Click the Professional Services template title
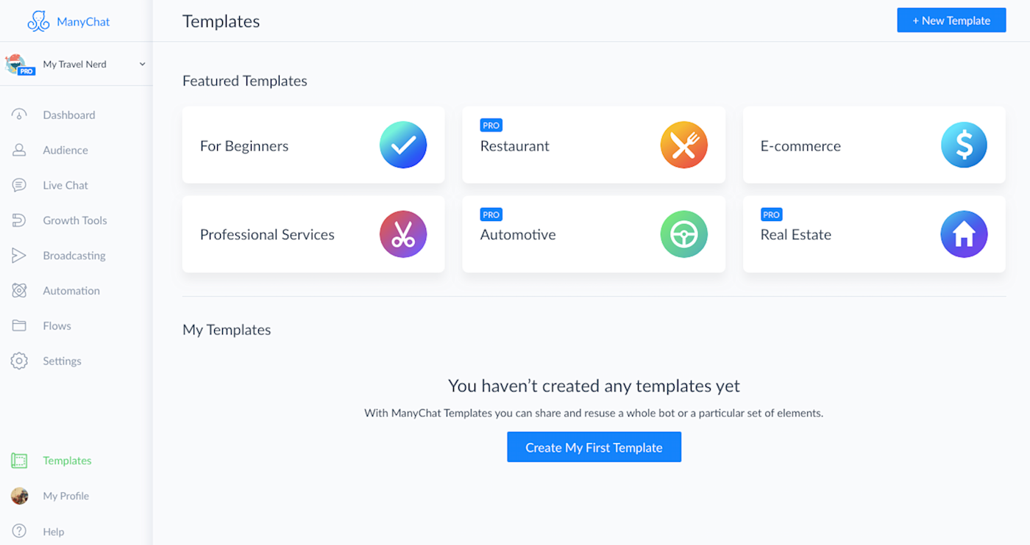Viewport: 1030px width, 545px height. [267, 235]
